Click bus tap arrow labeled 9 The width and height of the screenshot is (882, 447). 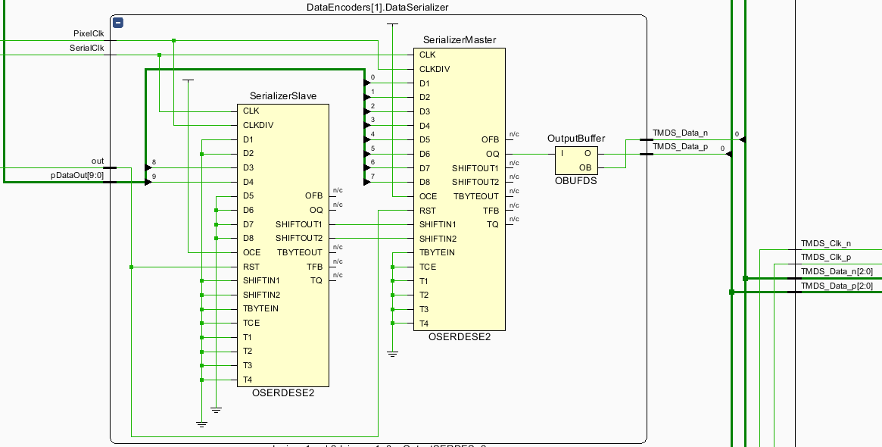[148, 182]
